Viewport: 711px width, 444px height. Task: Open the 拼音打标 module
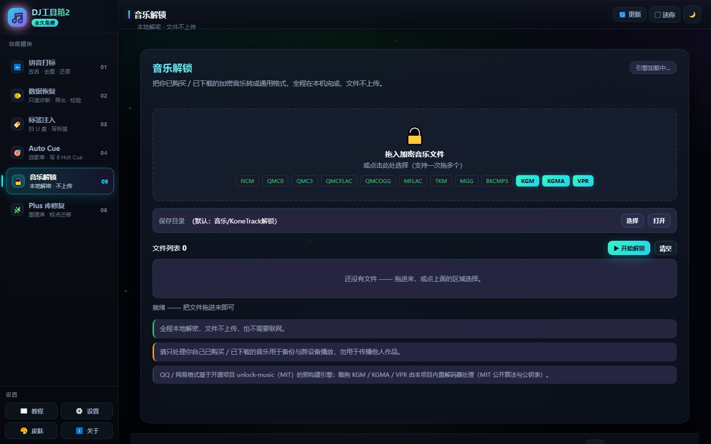point(60,67)
